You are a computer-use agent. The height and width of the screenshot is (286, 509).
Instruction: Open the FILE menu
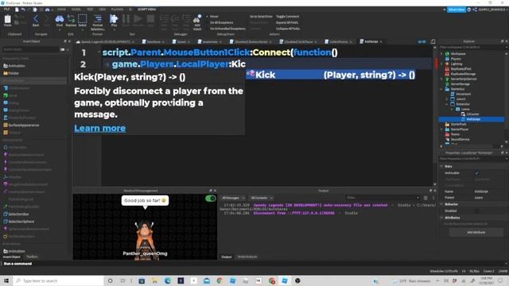pyautogui.click(x=7, y=10)
